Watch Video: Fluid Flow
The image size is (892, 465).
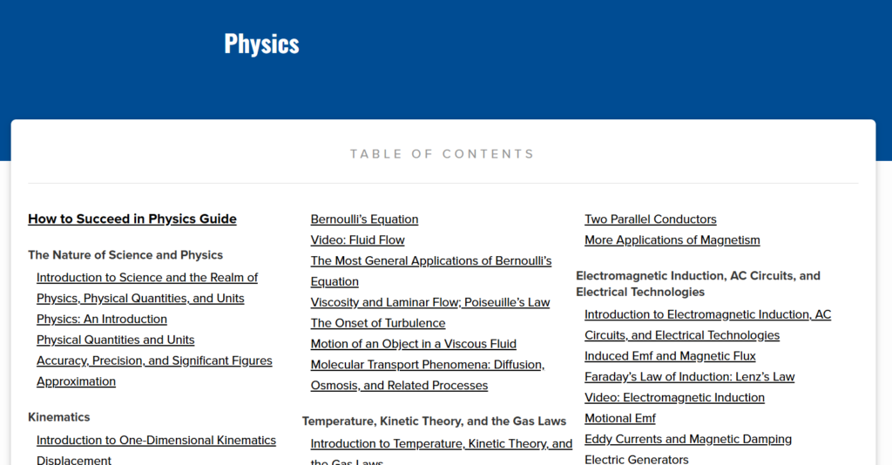[x=357, y=240]
